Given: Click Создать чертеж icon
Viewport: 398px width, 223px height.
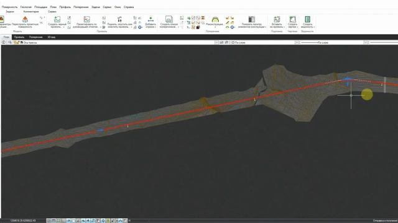Looking at the screenshot, I should point(292,19).
